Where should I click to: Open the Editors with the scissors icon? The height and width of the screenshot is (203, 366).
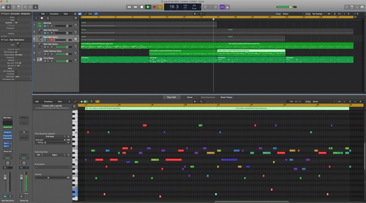pyautogui.click(x=36, y=7)
